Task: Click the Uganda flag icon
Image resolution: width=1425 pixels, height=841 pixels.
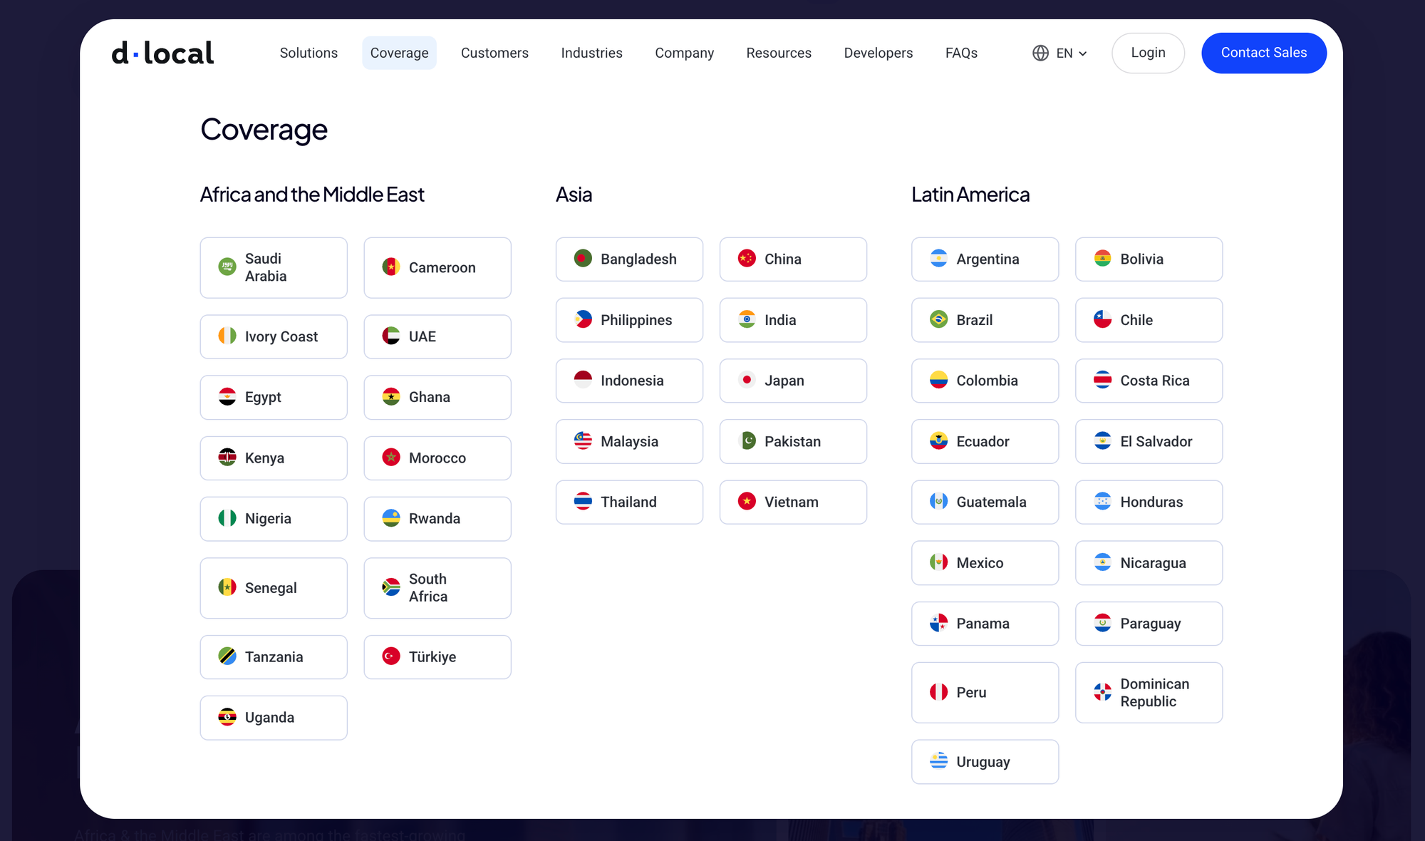Action: [227, 717]
